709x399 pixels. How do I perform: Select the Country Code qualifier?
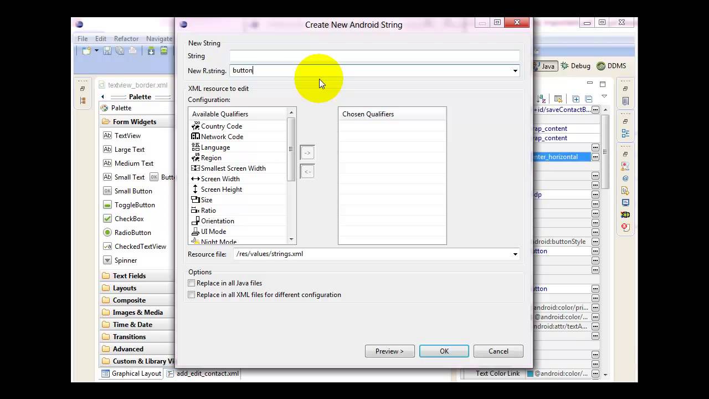coord(217,126)
